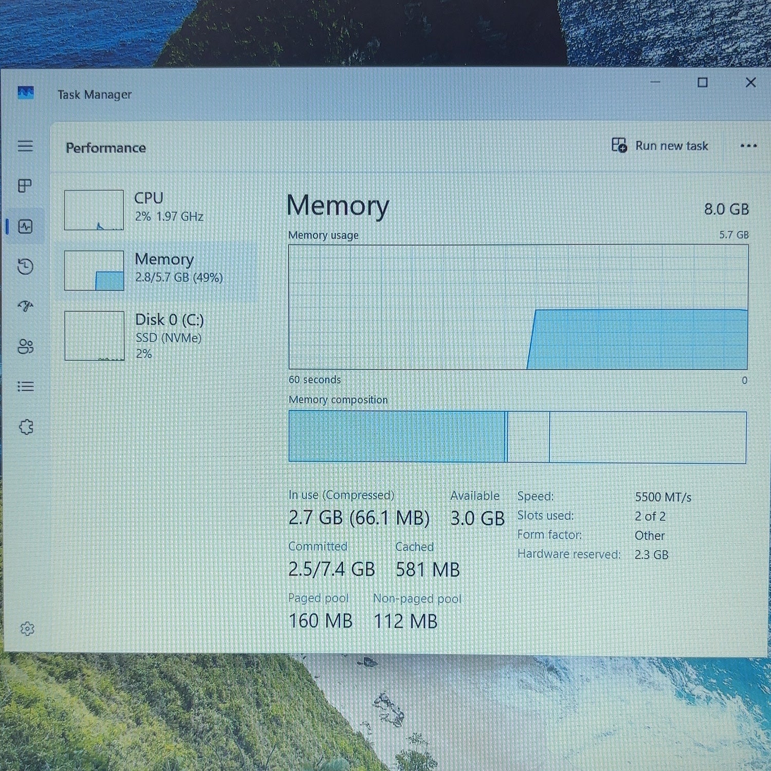Click the Disk 0 mini graph thumbnail

(95, 336)
